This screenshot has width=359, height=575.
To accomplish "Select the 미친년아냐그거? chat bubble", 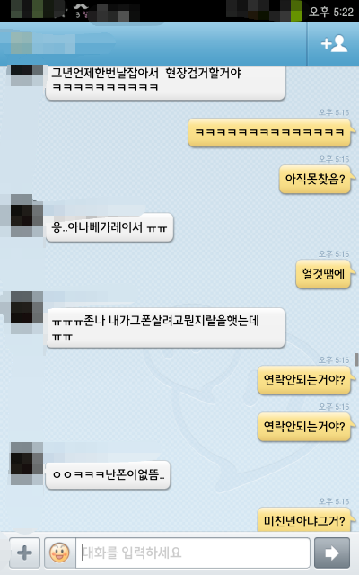I will 305,519.
